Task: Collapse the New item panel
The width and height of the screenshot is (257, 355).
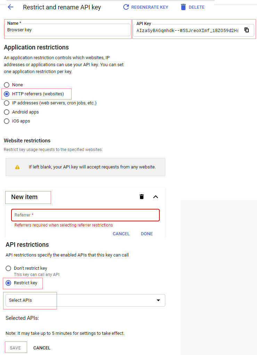Action: (x=156, y=197)
